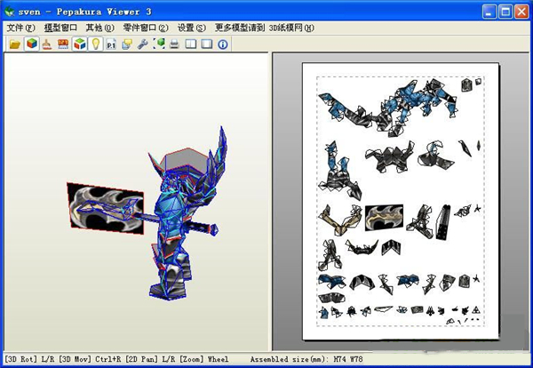This screenshot has height=368, width=533.
Task: Click the stamp tool icon
Action: click(47, 44)
